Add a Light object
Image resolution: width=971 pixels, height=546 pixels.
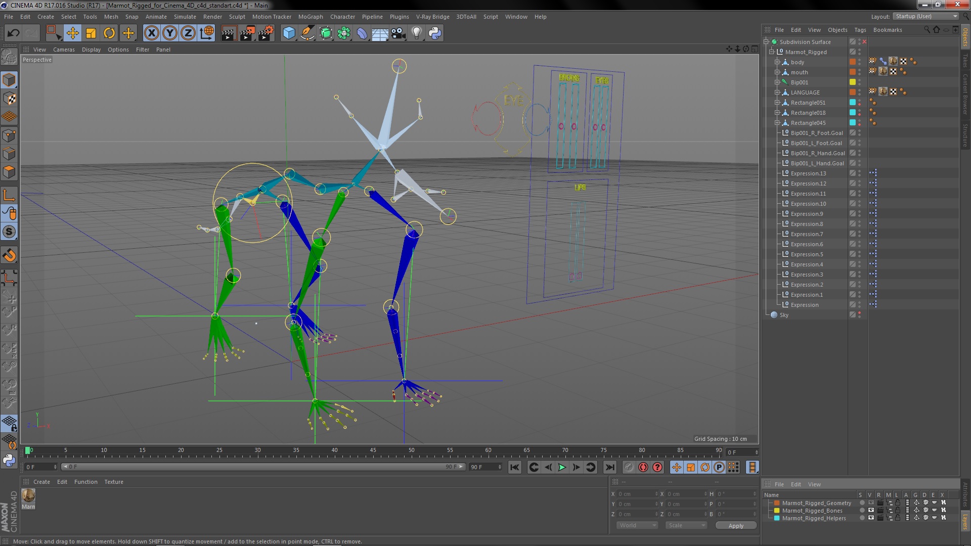[416, 33]
